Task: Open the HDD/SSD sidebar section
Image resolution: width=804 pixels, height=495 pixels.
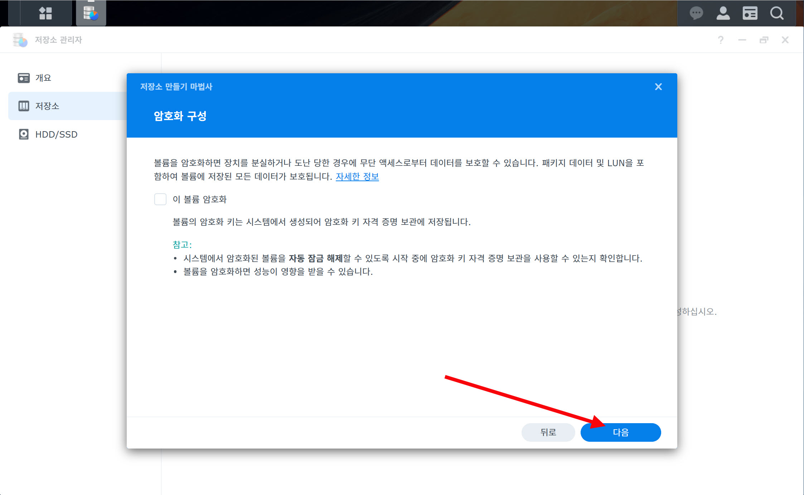Action: 56,134
